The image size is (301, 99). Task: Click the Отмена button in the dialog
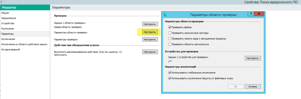[253, 86]
